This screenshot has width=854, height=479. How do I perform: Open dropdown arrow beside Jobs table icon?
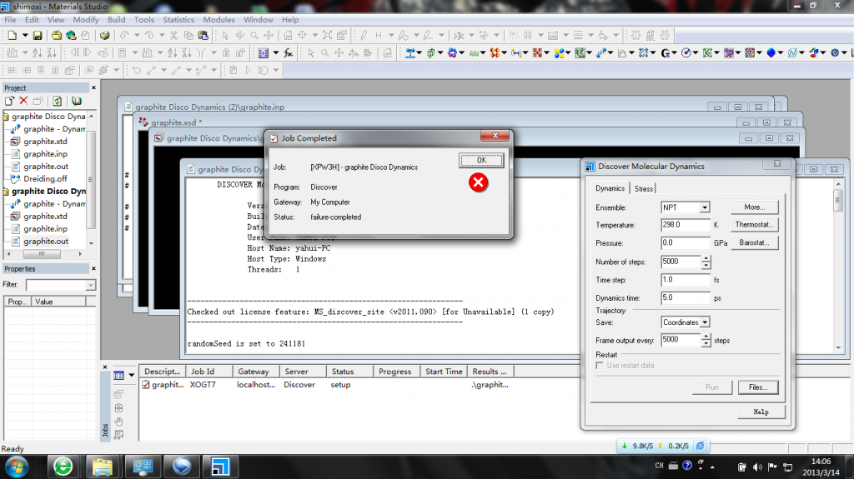click(x=131, y=376)
